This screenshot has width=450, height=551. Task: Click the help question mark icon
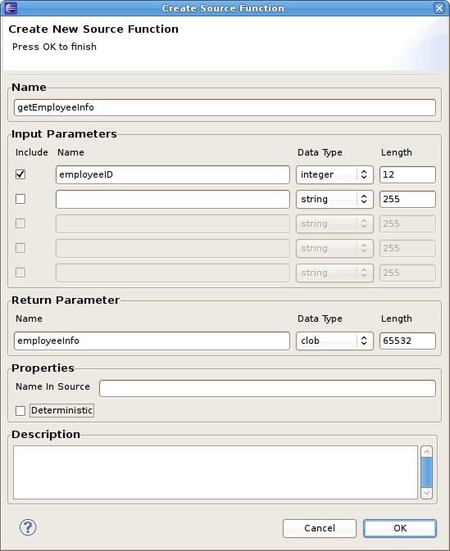tap(28, 527)
